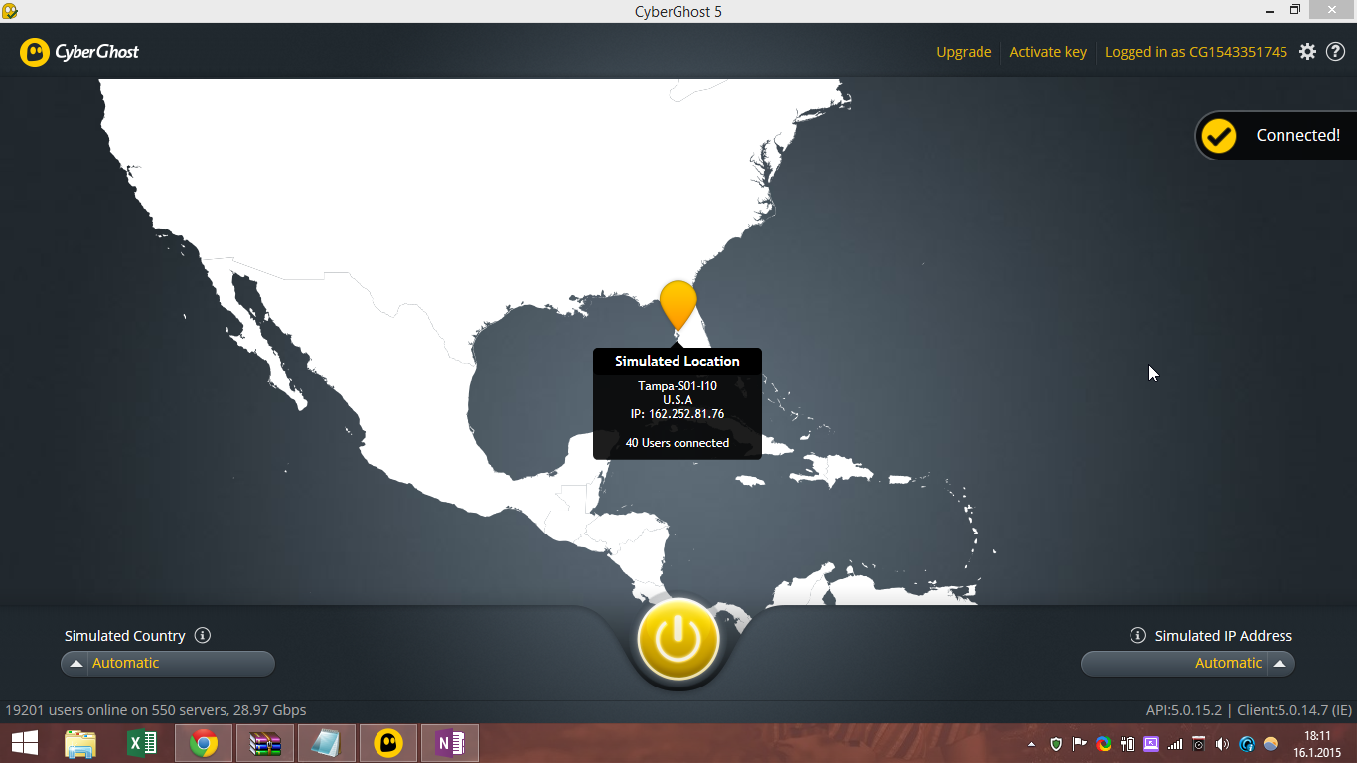
Task: Open the volume speaker tray icon
Action: coord(1223,744)
